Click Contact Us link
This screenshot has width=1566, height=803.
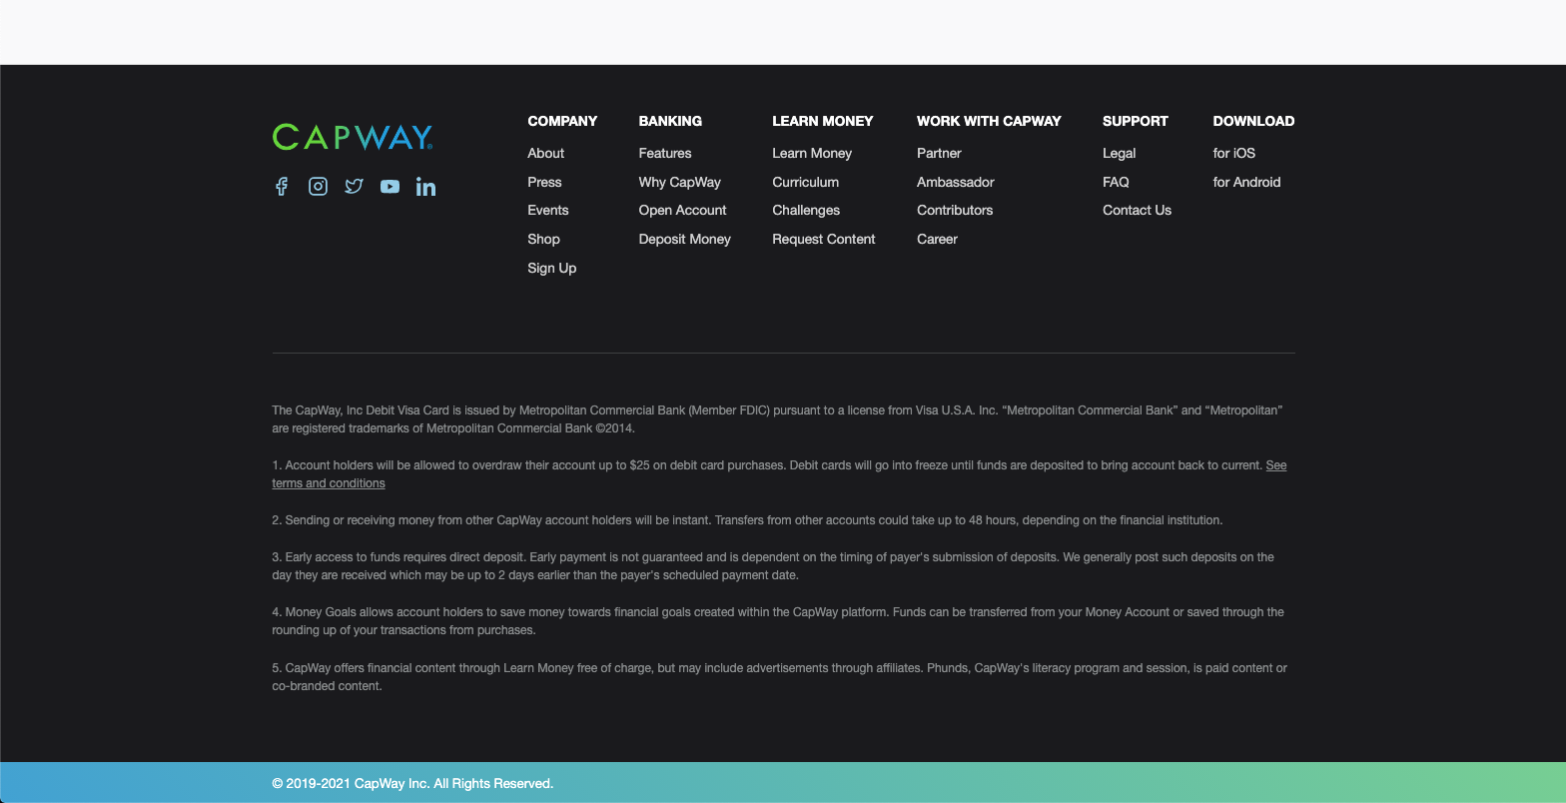pos(1138,210)
